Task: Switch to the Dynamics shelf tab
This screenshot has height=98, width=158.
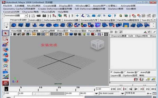Action: pyautogui.click(x=89, y=20)
